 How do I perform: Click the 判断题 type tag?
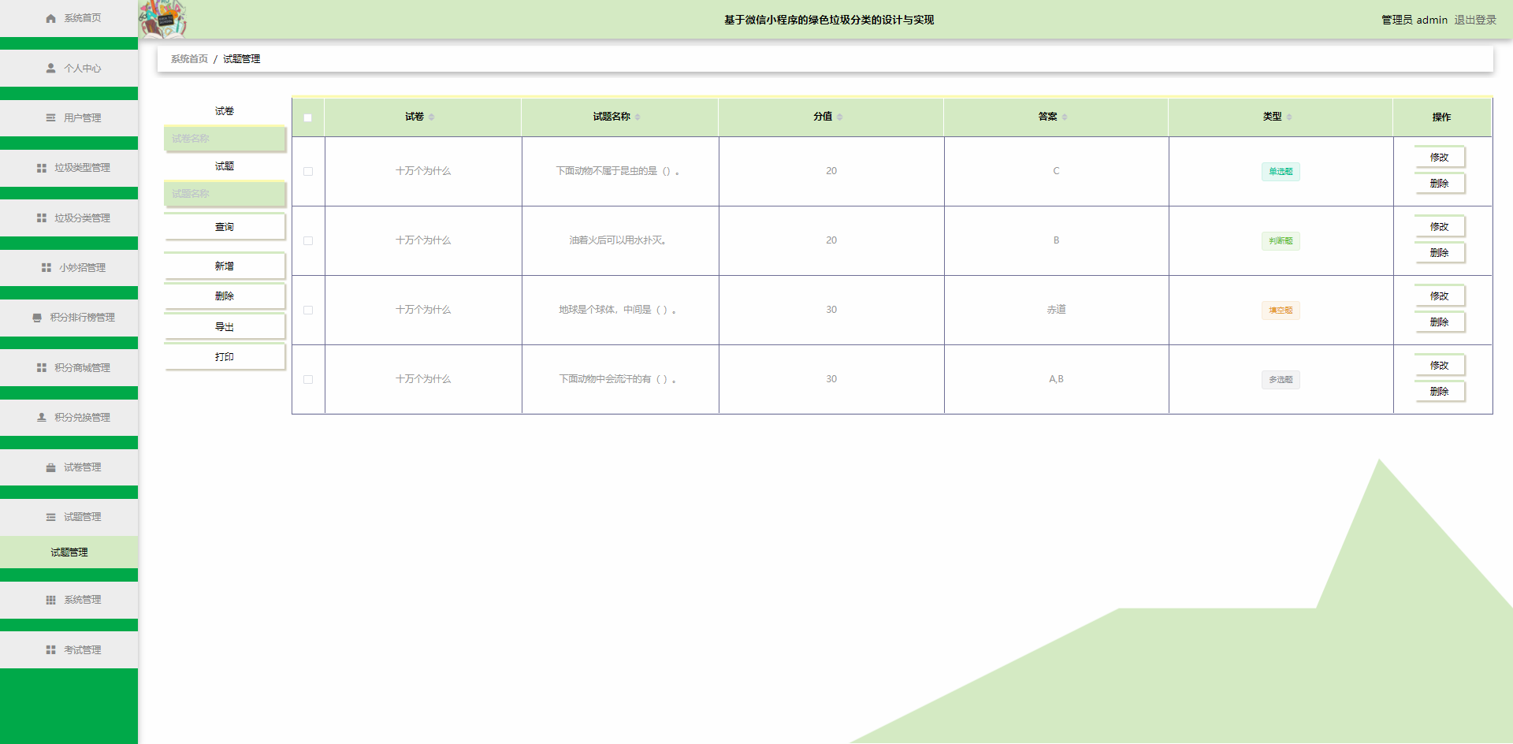(1281, 241)
